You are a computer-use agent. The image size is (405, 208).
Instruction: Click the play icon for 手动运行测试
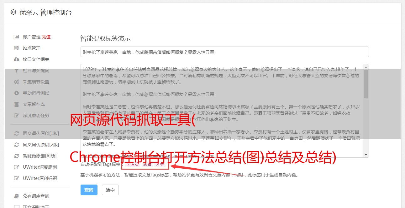coord(17,93)
